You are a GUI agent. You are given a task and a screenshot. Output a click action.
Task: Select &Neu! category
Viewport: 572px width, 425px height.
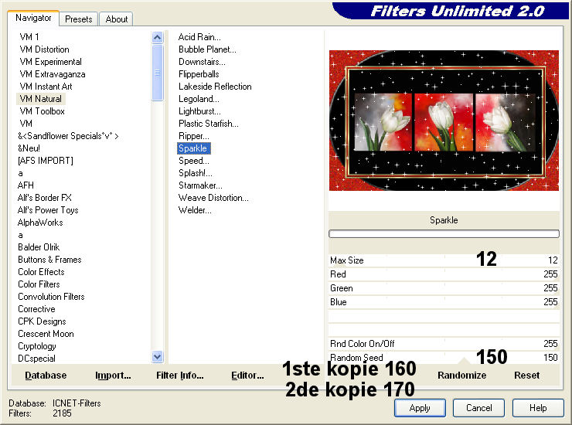pos(29,148)
